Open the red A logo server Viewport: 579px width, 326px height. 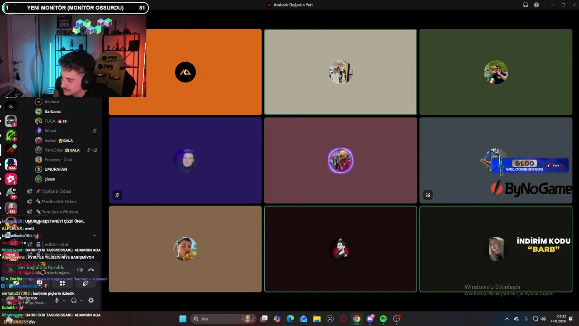[x=11, y=150]
